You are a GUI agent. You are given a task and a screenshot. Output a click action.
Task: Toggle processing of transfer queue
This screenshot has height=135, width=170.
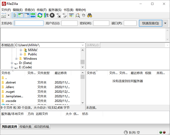pyautogui.click(x=46, y=15)
